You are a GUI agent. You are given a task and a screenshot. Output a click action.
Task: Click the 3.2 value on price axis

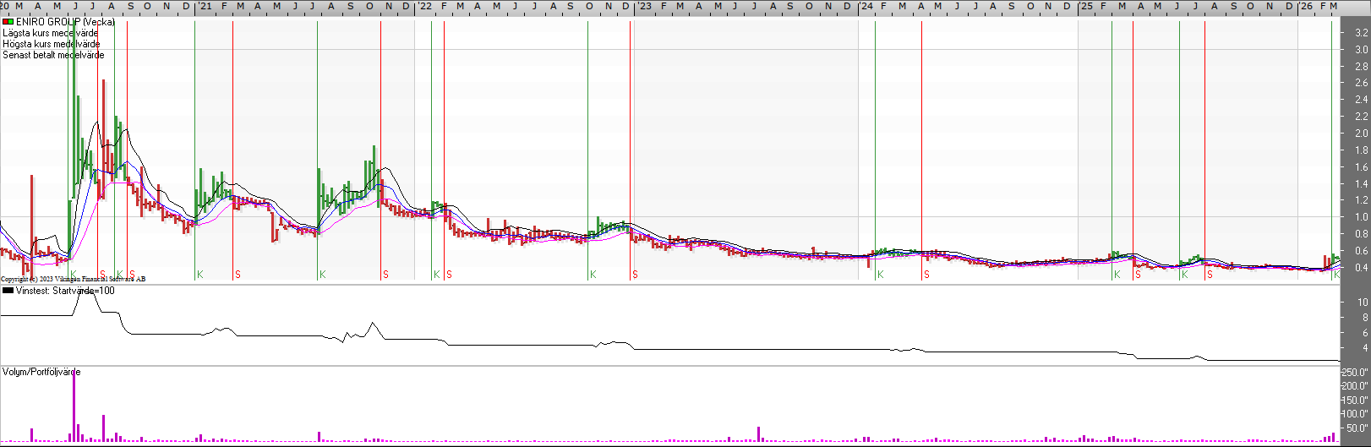[x=1361, y=33]
